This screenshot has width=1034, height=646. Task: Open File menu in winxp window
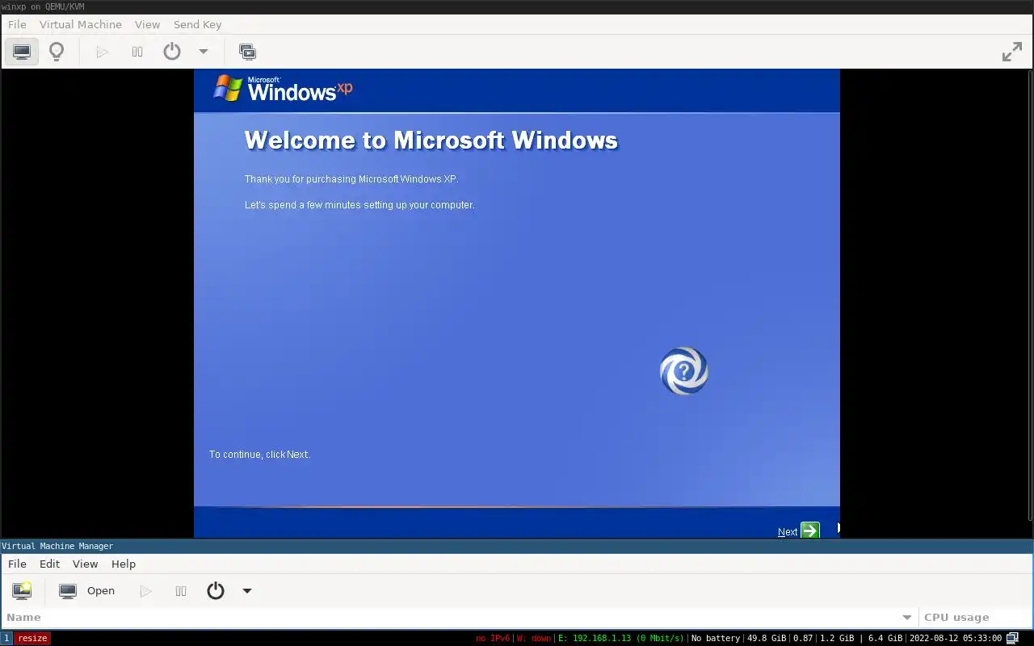(17, 24)
